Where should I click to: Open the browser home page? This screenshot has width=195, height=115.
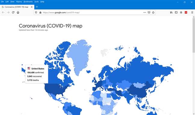18,13
